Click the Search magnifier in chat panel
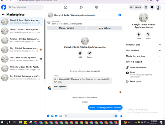165x125 pixels. pyautogui.click(x=148, y=35)
